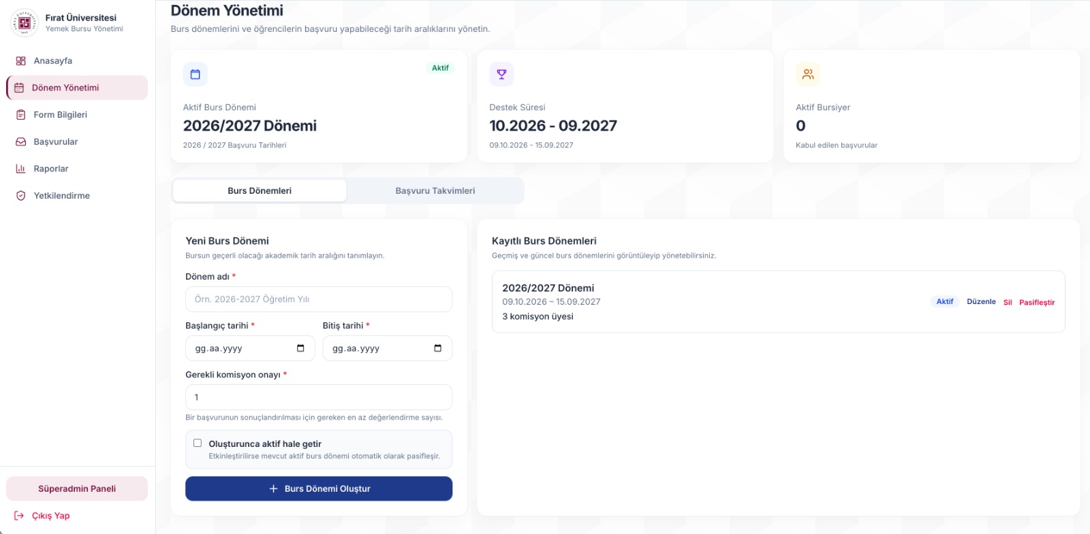This screenshot has height=534, width=1090.
Task: Go to Form Bilgileri in sidebar
Action: click(x=77, y=115)
